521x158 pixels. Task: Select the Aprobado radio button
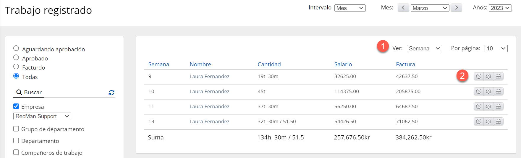(x=16, y=57)
